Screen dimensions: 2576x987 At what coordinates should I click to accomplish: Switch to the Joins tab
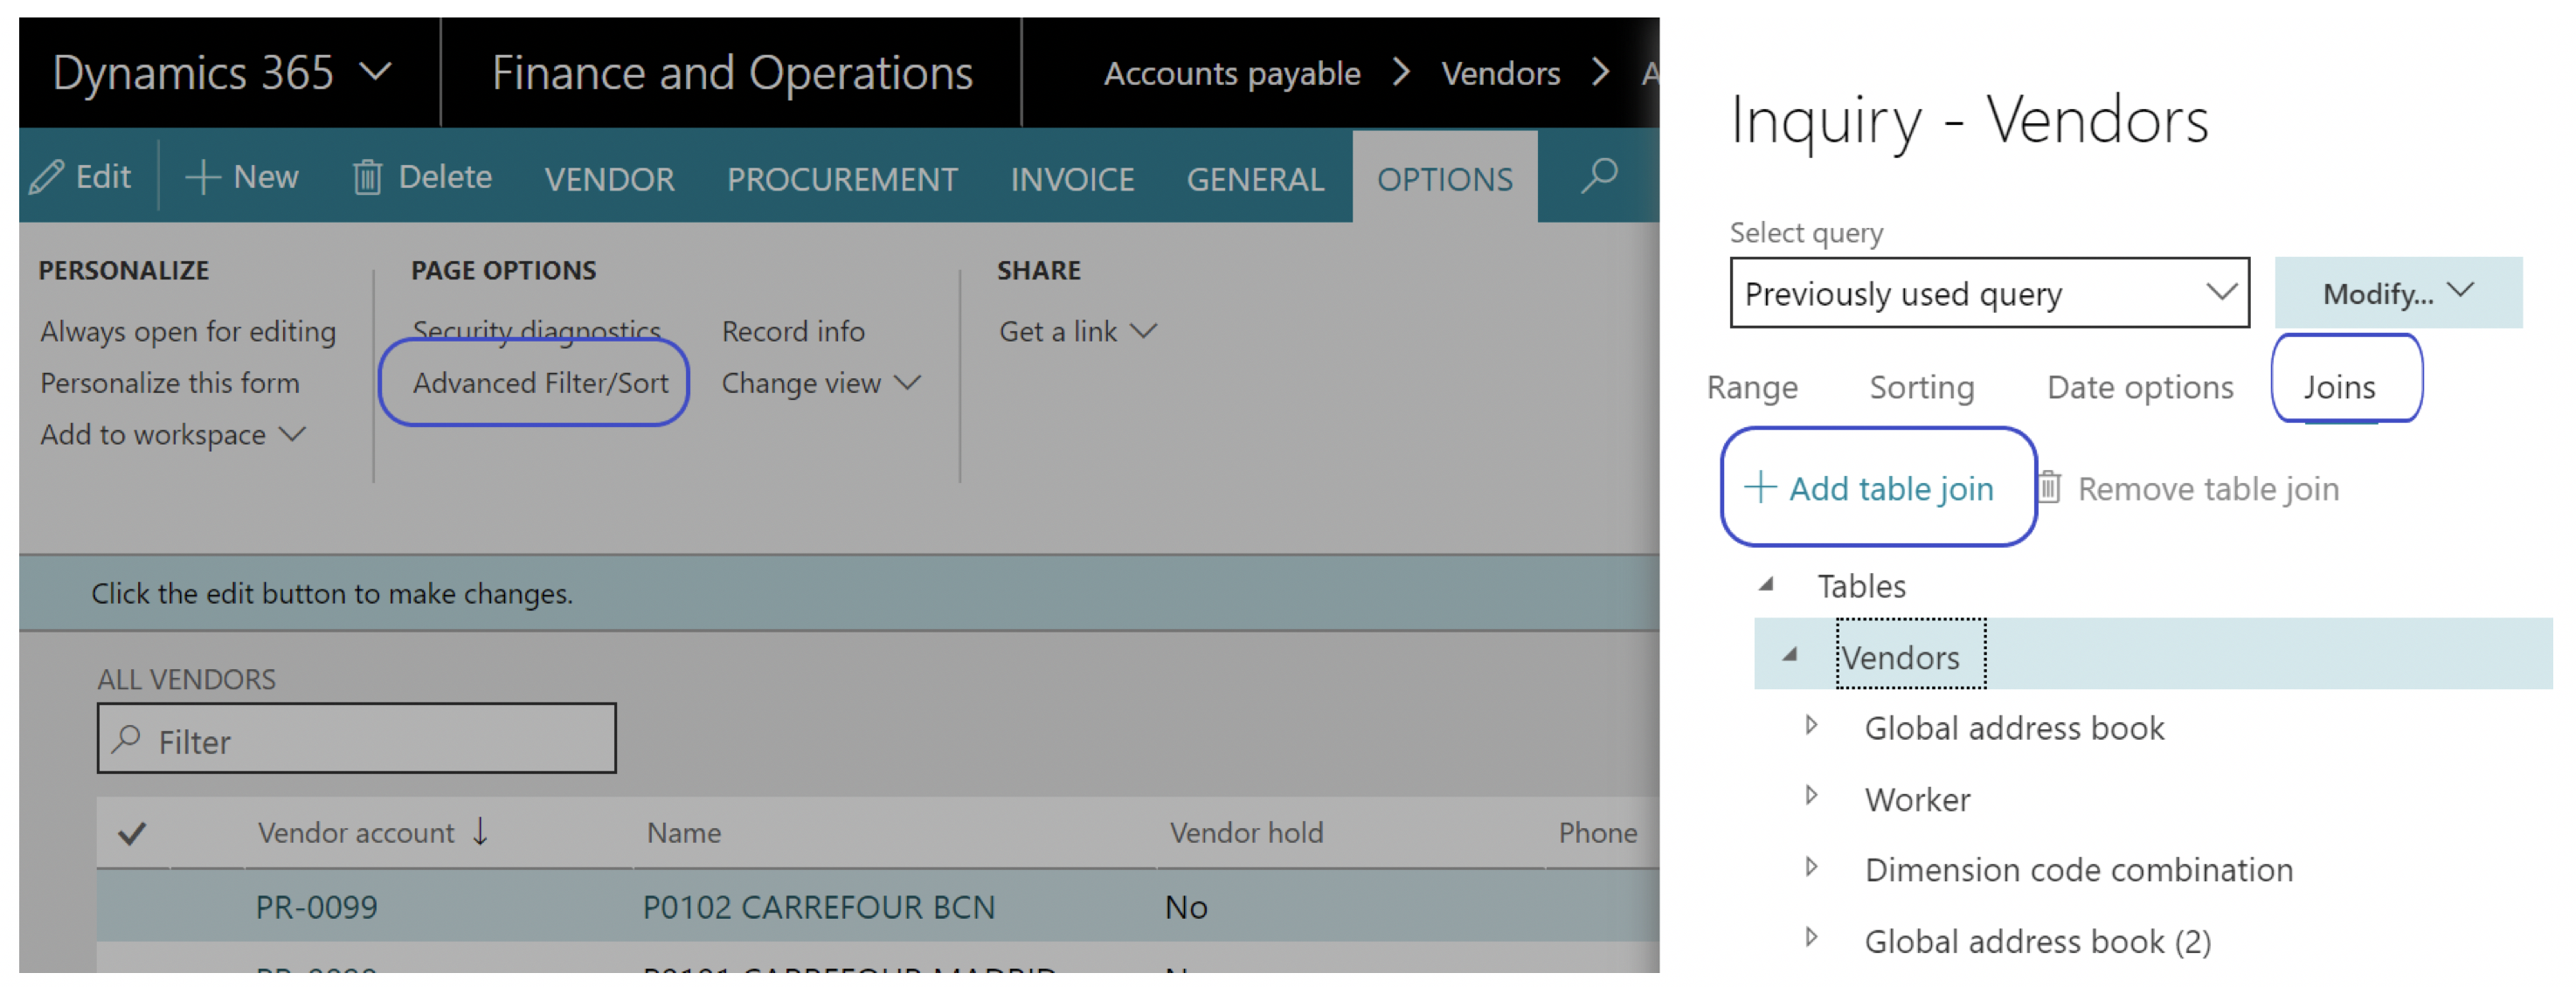2339,386
